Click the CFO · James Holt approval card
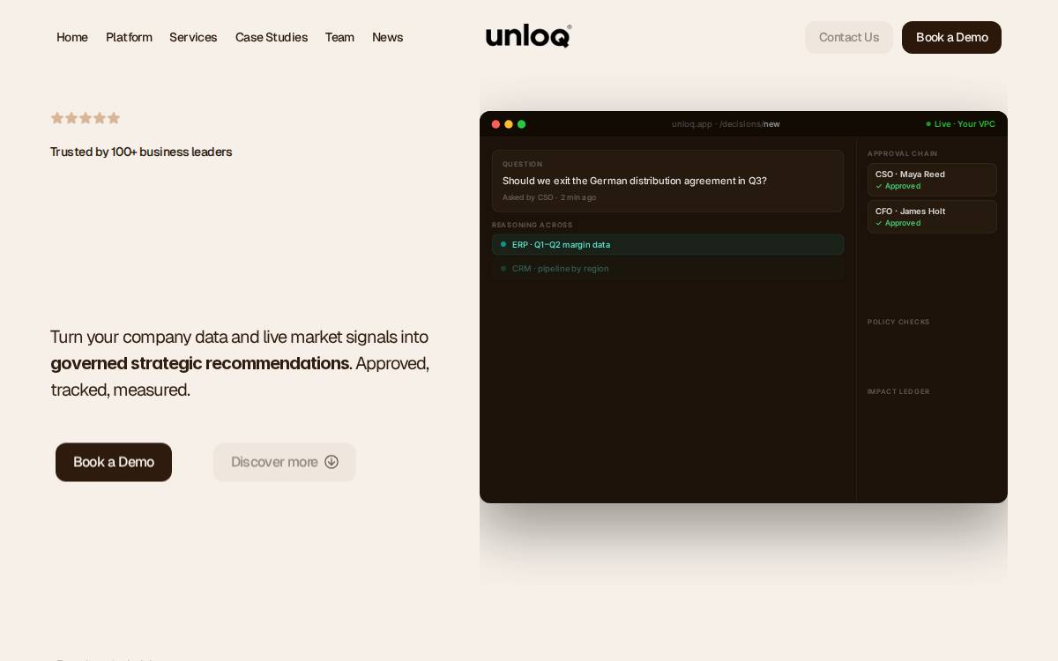The height and width of the screenshot is (661, 1058). click(932, 217)
